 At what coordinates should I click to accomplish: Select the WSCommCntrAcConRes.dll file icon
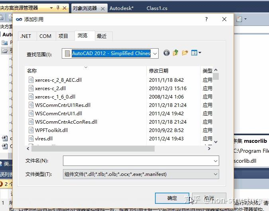pyautogui.click(x=31, y=122)
